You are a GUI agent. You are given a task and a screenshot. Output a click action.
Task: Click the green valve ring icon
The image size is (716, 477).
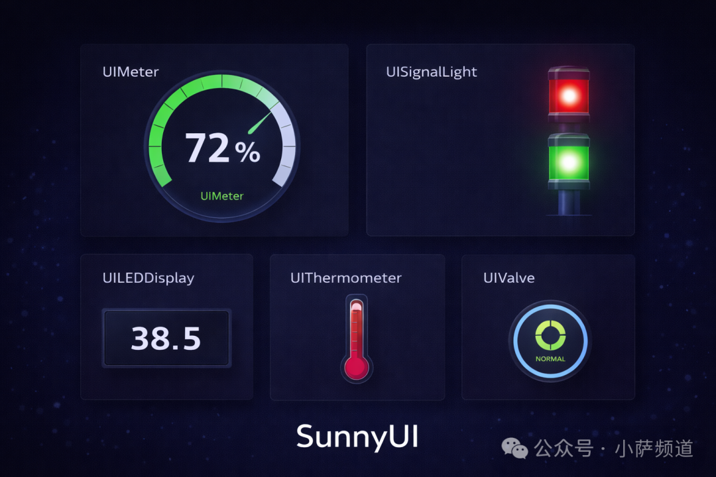point(550,335)
